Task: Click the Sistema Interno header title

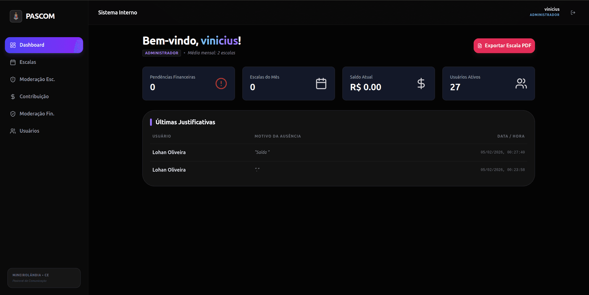Action: click(x=117, y=13)
